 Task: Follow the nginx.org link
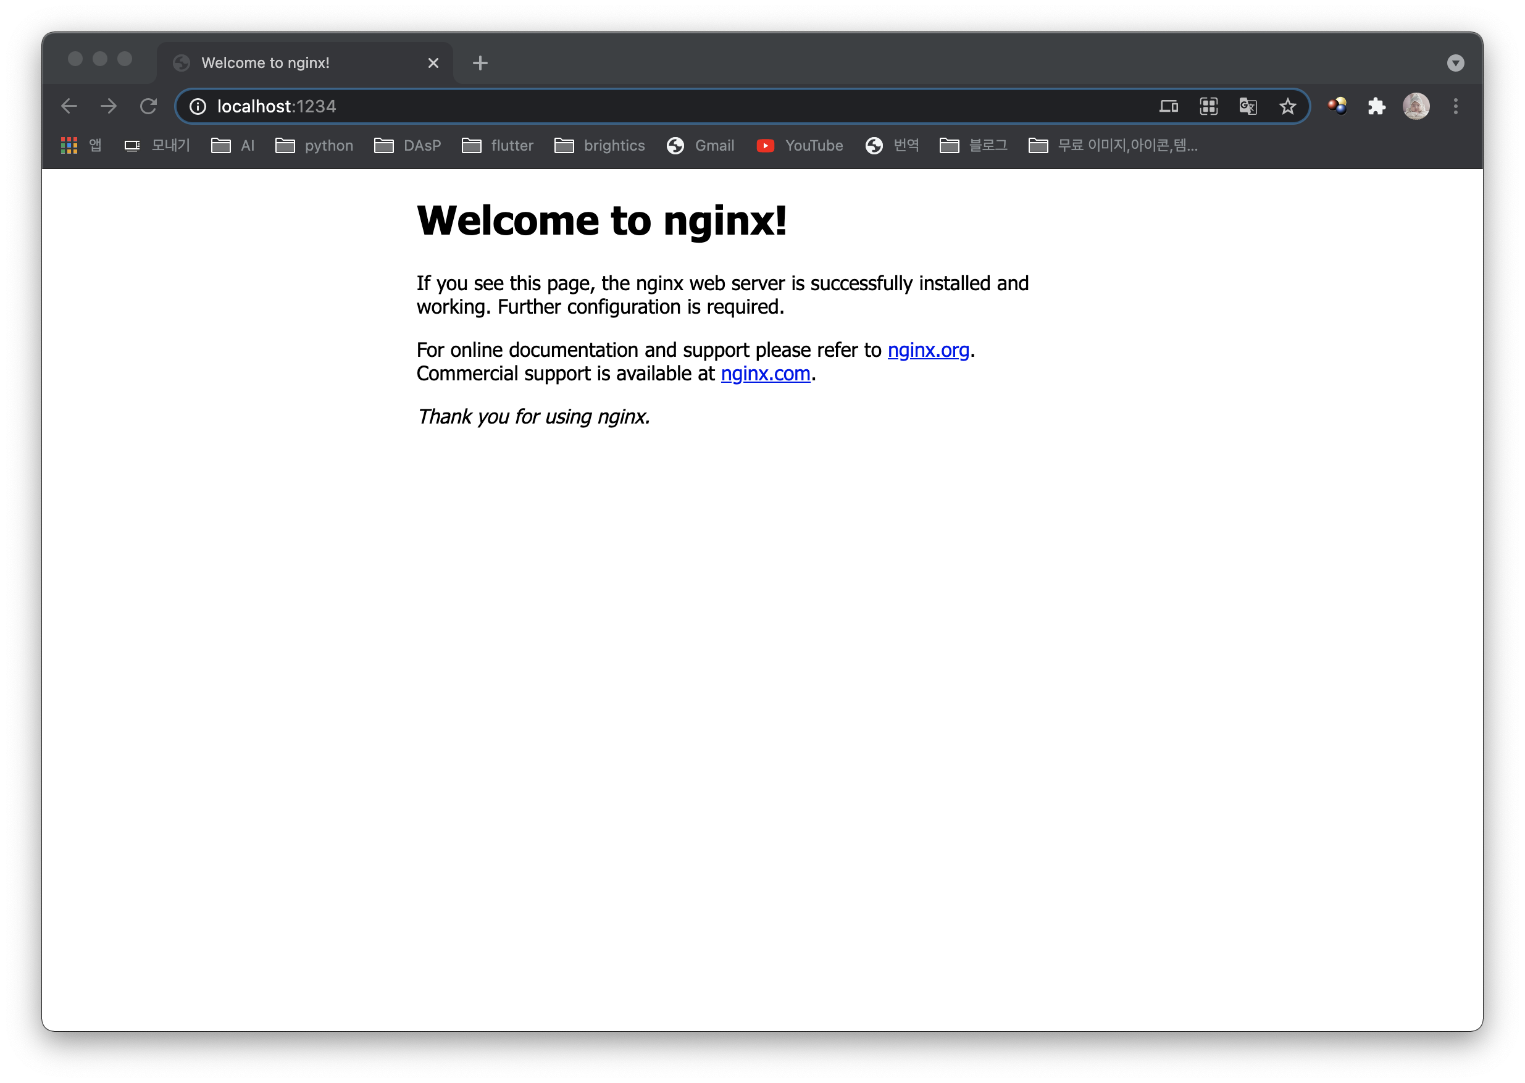point(927,350)
